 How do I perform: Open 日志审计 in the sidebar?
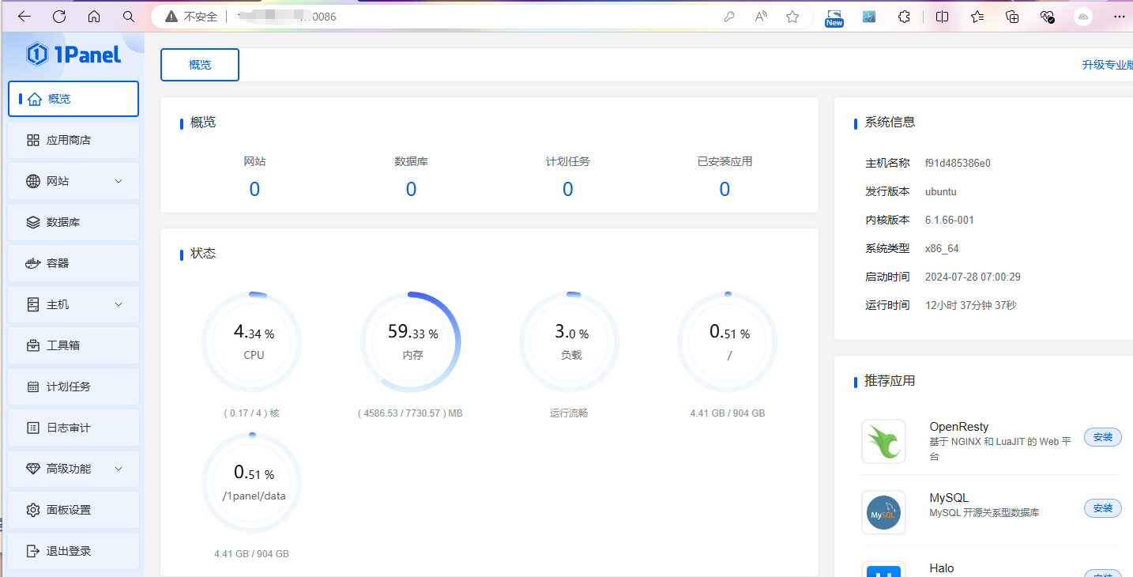73,428
